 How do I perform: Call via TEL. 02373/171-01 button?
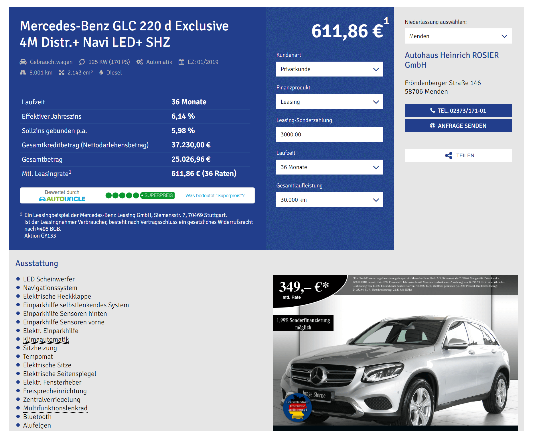[x=458, y=111]
